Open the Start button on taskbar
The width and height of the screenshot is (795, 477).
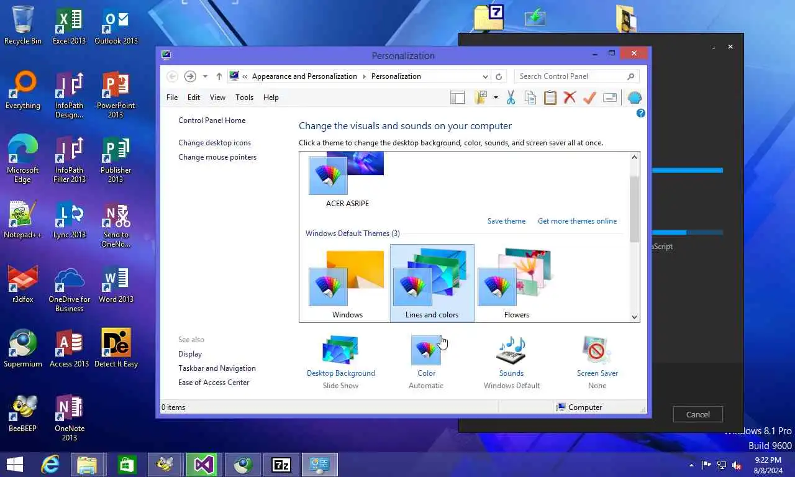(14, 465)
